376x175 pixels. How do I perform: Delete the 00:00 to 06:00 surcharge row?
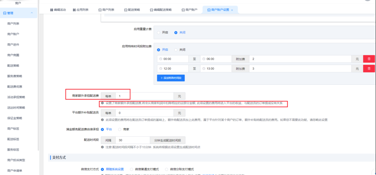(x=368, y=59)
